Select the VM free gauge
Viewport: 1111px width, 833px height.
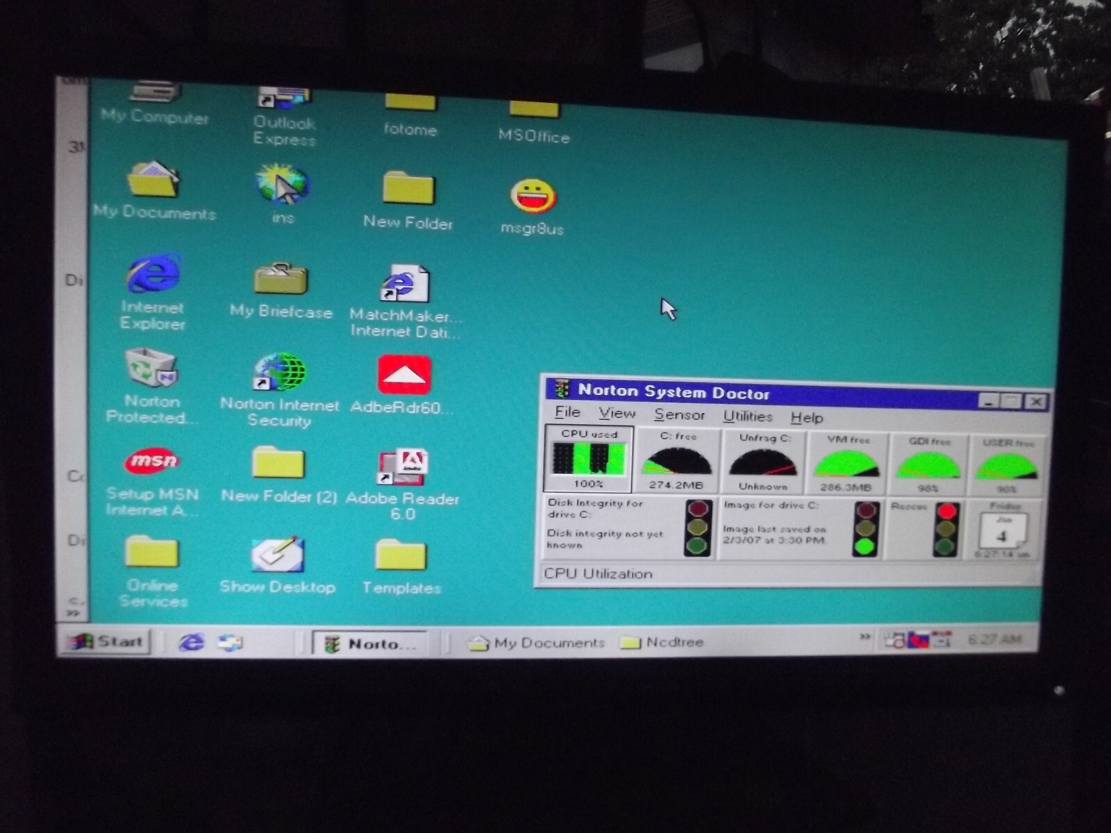pyautogui.click(x=846, y=464)
